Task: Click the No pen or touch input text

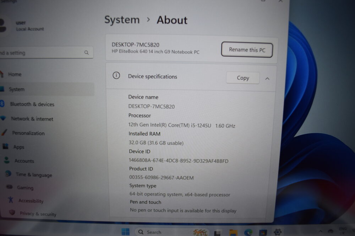Action: point(183,211)
